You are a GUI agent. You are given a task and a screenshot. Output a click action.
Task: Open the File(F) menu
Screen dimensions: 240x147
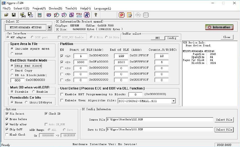tap(7, 8)
